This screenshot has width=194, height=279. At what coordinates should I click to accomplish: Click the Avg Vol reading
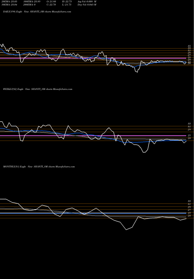[x=87, y=2]
